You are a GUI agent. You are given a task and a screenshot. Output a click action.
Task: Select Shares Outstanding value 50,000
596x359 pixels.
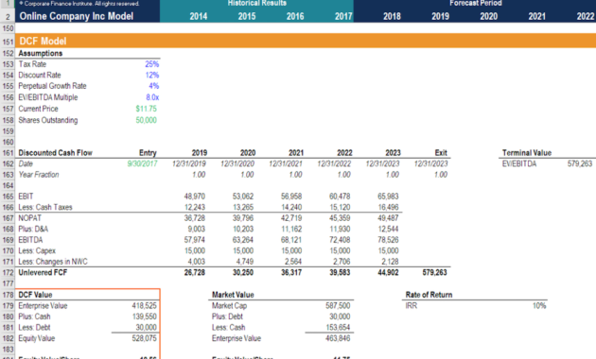(x=146, y=120)
